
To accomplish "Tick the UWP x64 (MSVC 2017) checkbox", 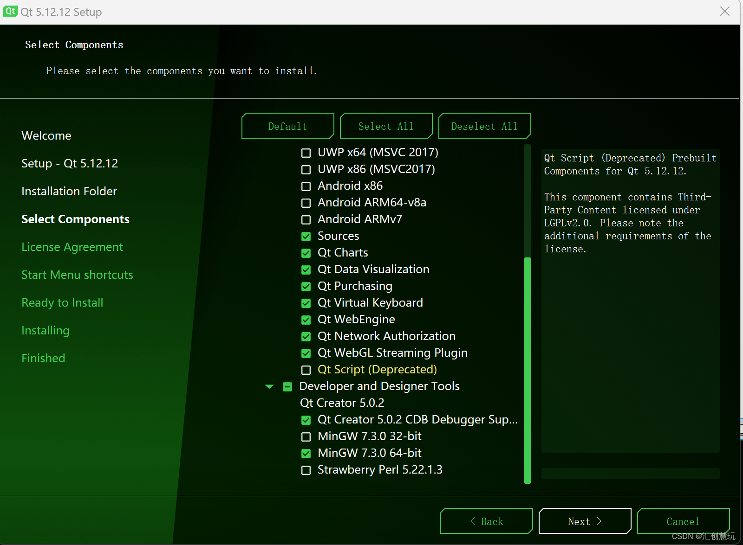I will pyautogui.click(x=306, y=153).
